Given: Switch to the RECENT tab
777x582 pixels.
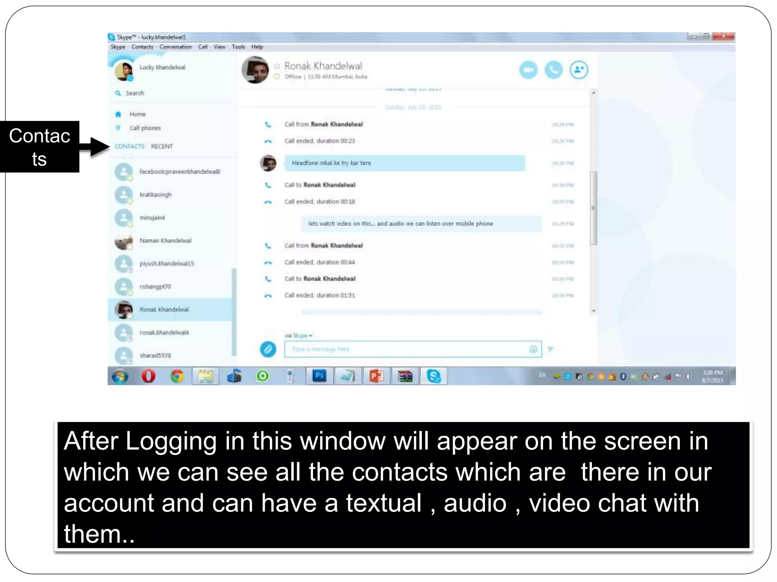Looking at the screenshot, I should pos(162,146).
